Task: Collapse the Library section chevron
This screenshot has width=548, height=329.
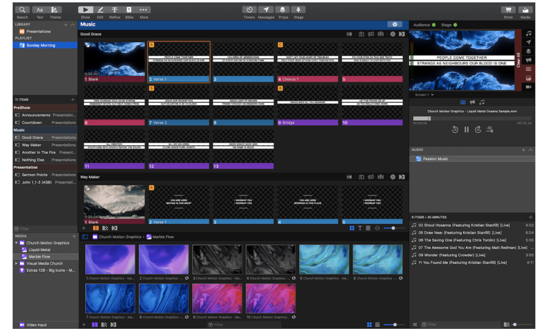Action: point(73,25)
